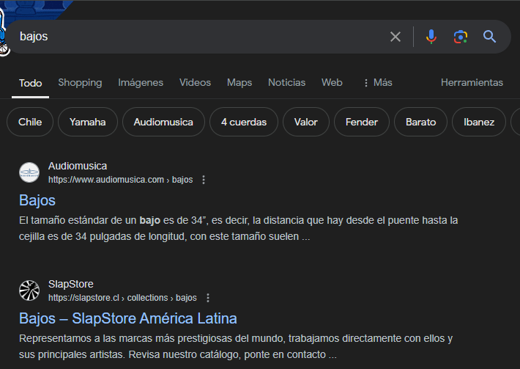Click snippet text "Representamos a las marcas más prestigiosas"
Screen dimensions: 520x369
126,338
